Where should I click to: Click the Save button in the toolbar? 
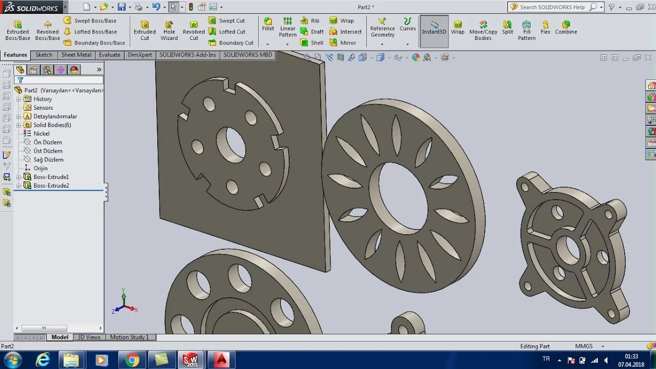pos(121,7)
